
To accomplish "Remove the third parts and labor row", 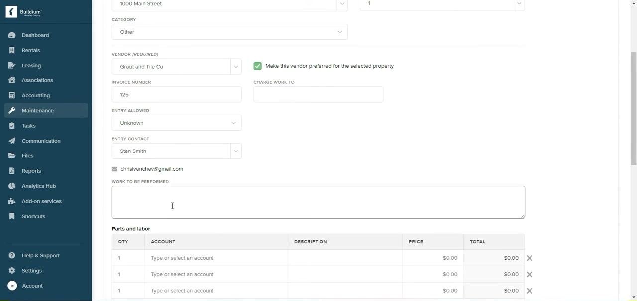I will click(530, 291).
